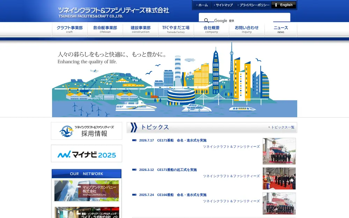Click the 'Enhancing the quality of life.' tagline
349x218 pixels.
point(87,62)
